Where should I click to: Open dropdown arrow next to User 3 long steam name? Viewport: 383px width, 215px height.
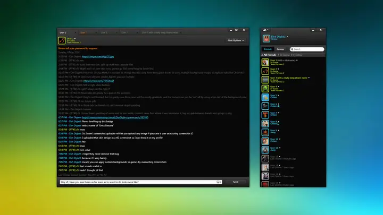(309, 78)
